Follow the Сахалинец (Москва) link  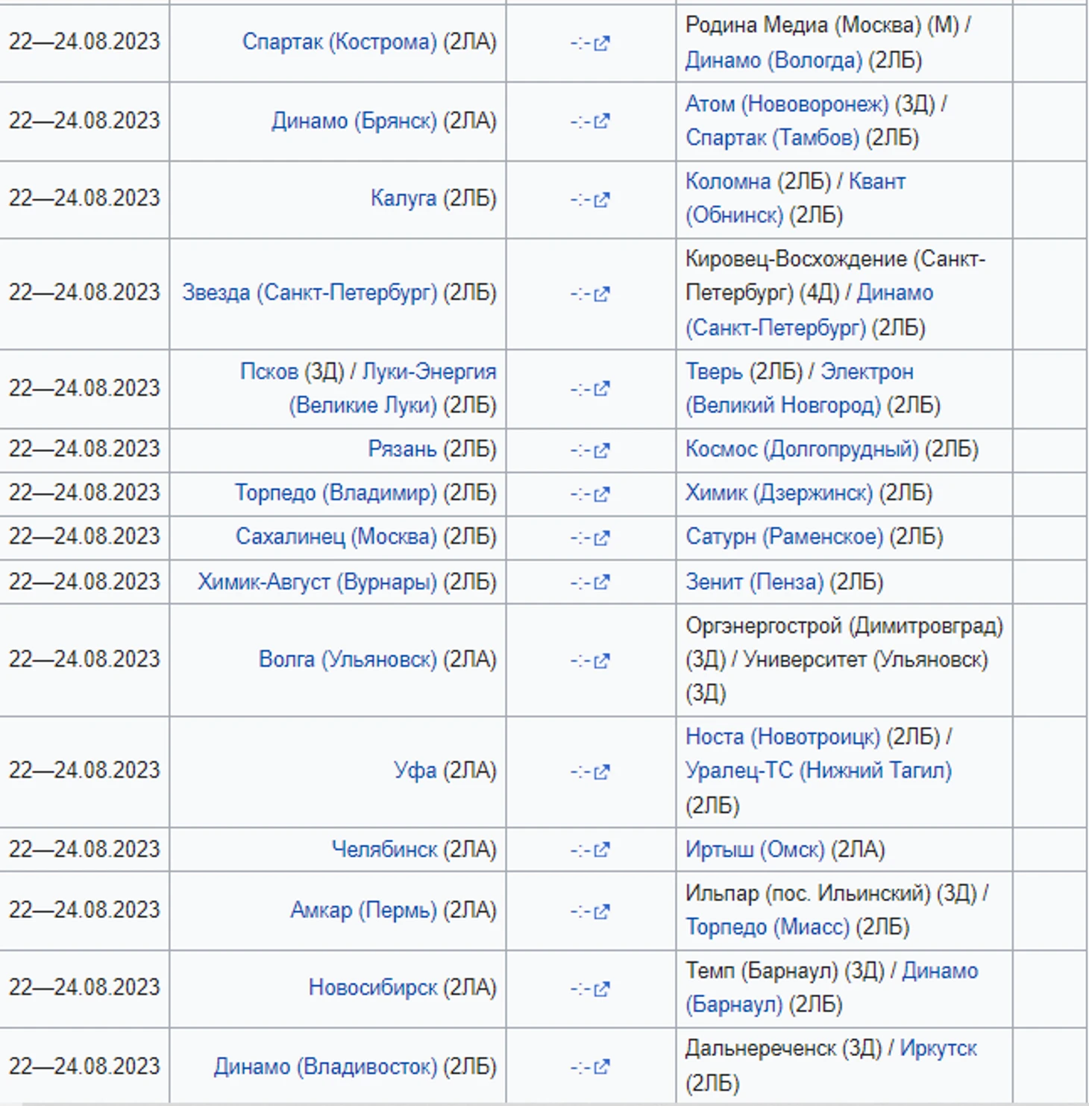[x=336, y=537]
